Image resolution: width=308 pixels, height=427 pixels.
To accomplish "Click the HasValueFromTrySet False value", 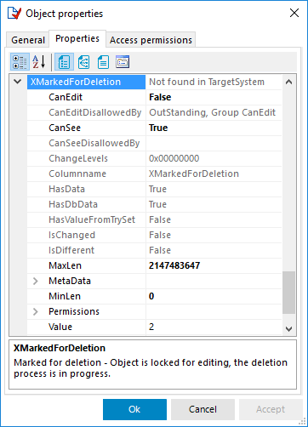I will click(160, 219).
